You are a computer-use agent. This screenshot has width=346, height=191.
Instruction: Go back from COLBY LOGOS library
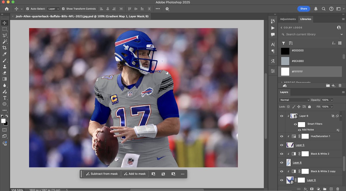[281, 28]
